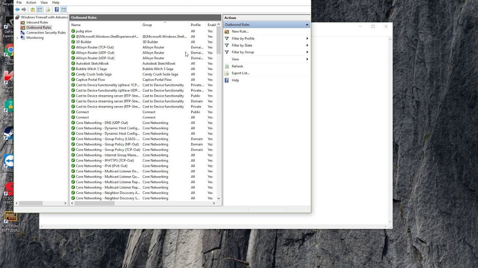Click green check icon of Captive Portal Flow
Image resolution: width=478 pixels, height=268 pixels.
(x=73, y=80)
